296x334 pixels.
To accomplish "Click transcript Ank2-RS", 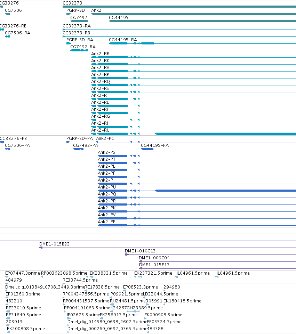I will coord(100,89).
